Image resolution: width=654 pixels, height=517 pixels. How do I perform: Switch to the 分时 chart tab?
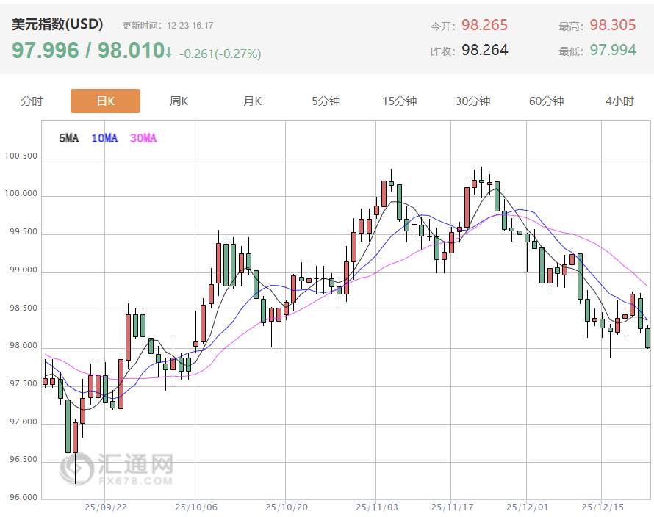(32, 101)
